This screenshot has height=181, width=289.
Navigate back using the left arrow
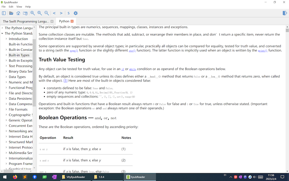pos(54,13)
